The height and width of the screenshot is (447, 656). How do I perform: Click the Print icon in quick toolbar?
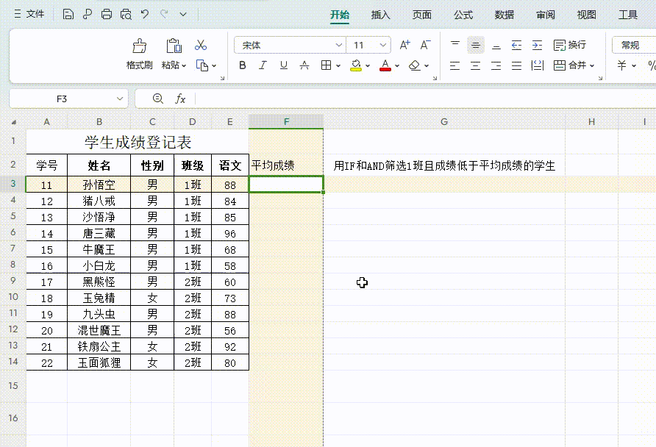click(107, 14)
